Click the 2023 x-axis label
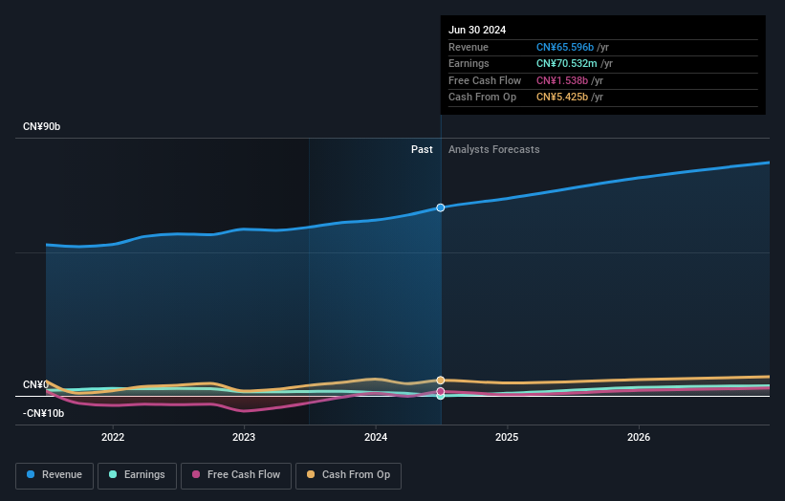785x501 pixels. coord(244,437)
